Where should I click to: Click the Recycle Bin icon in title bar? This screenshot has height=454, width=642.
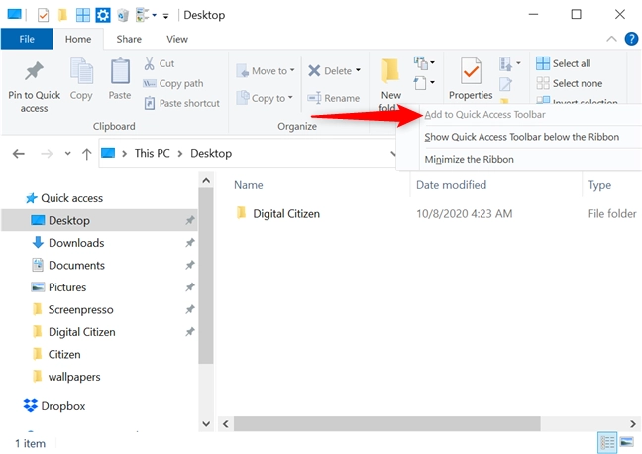(123, 15)
